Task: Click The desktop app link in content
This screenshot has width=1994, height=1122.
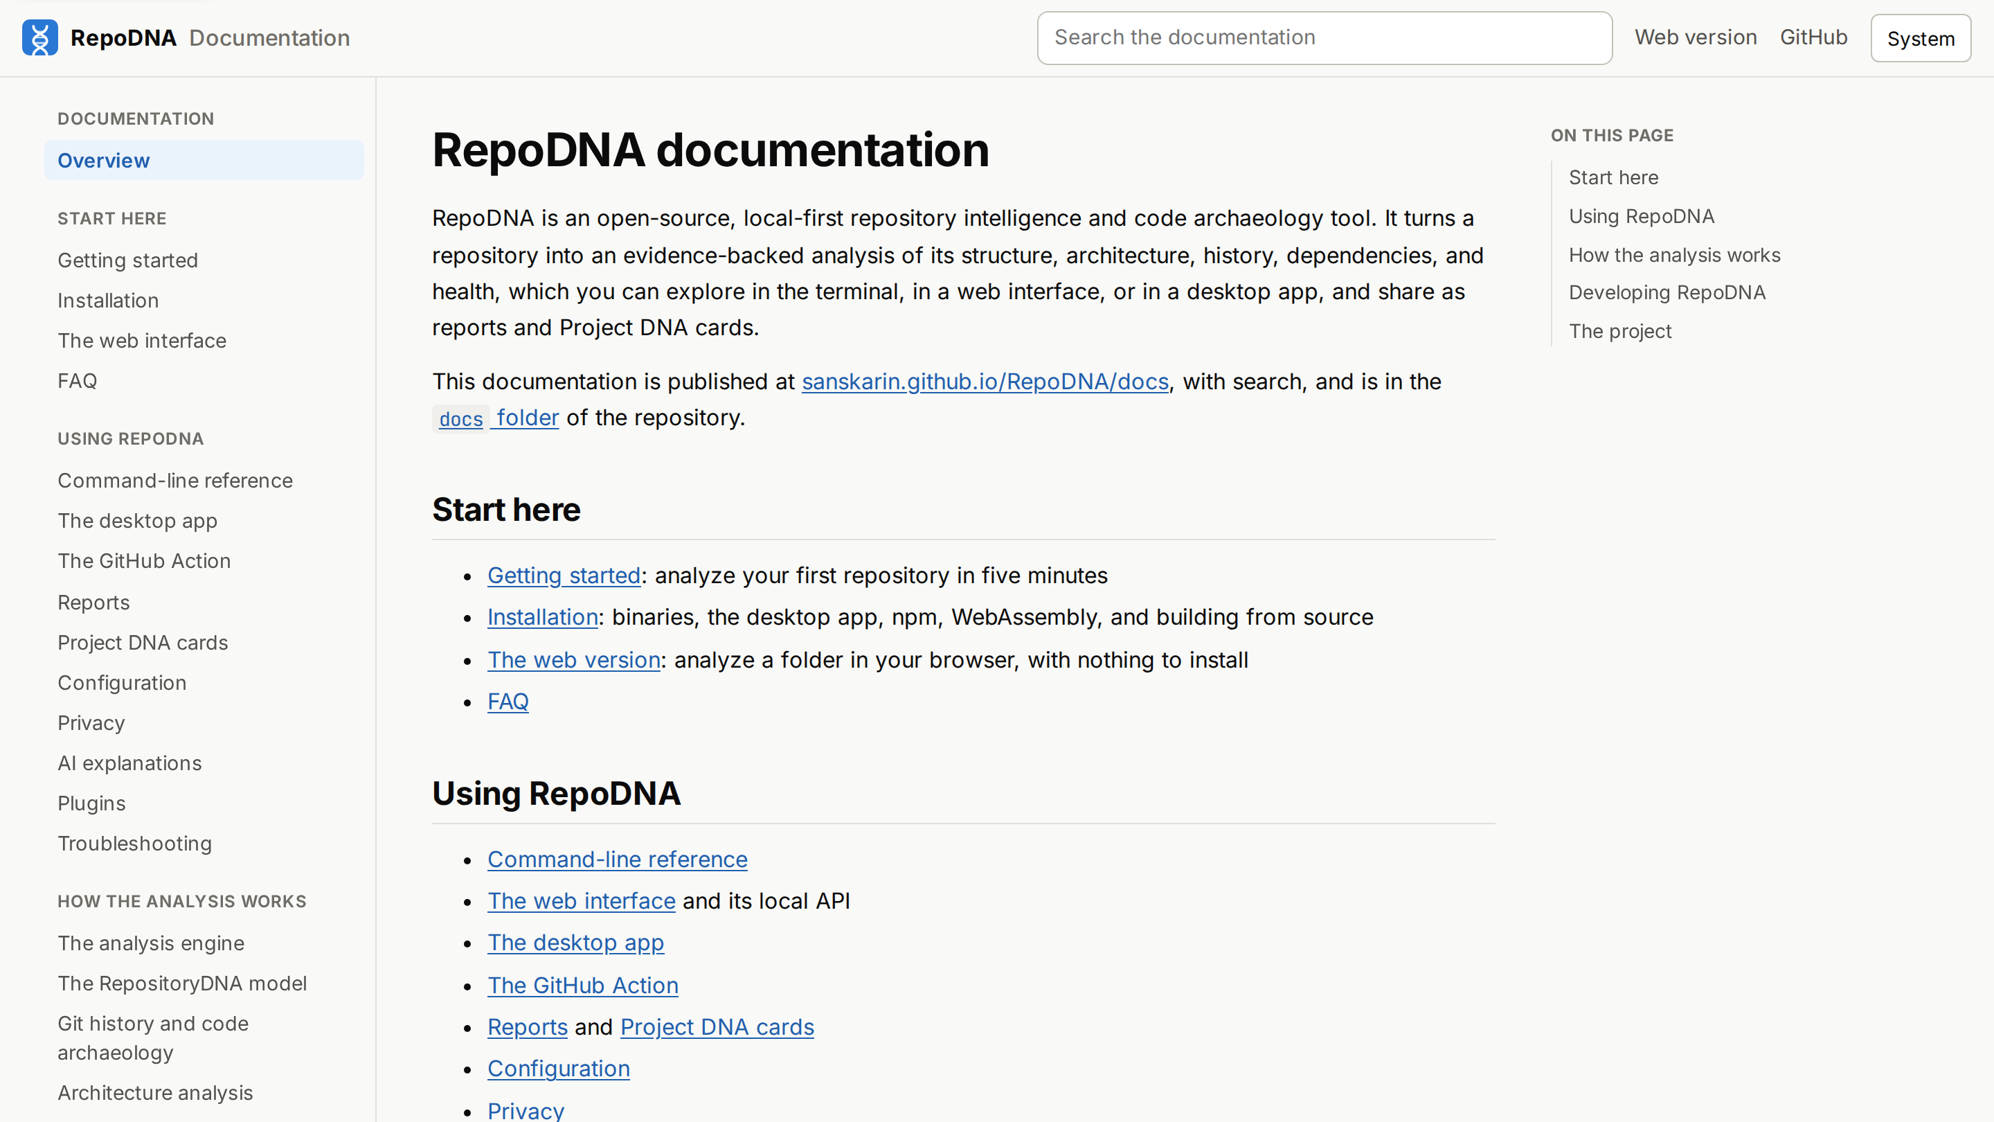Action: [575, 943]
